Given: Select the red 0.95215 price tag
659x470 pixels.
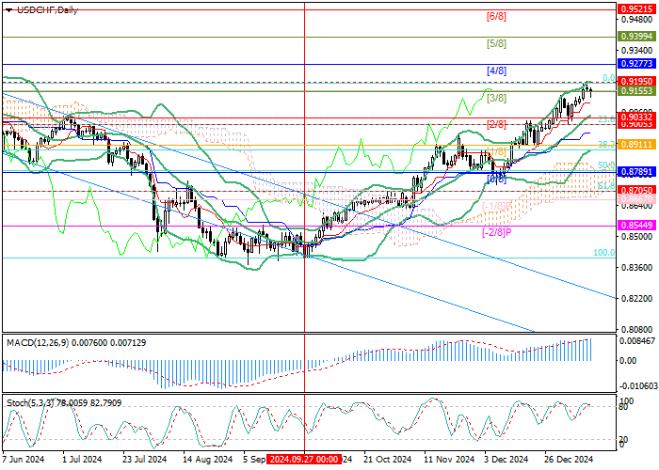Looking at the screenshot, I should click(635, 8).
